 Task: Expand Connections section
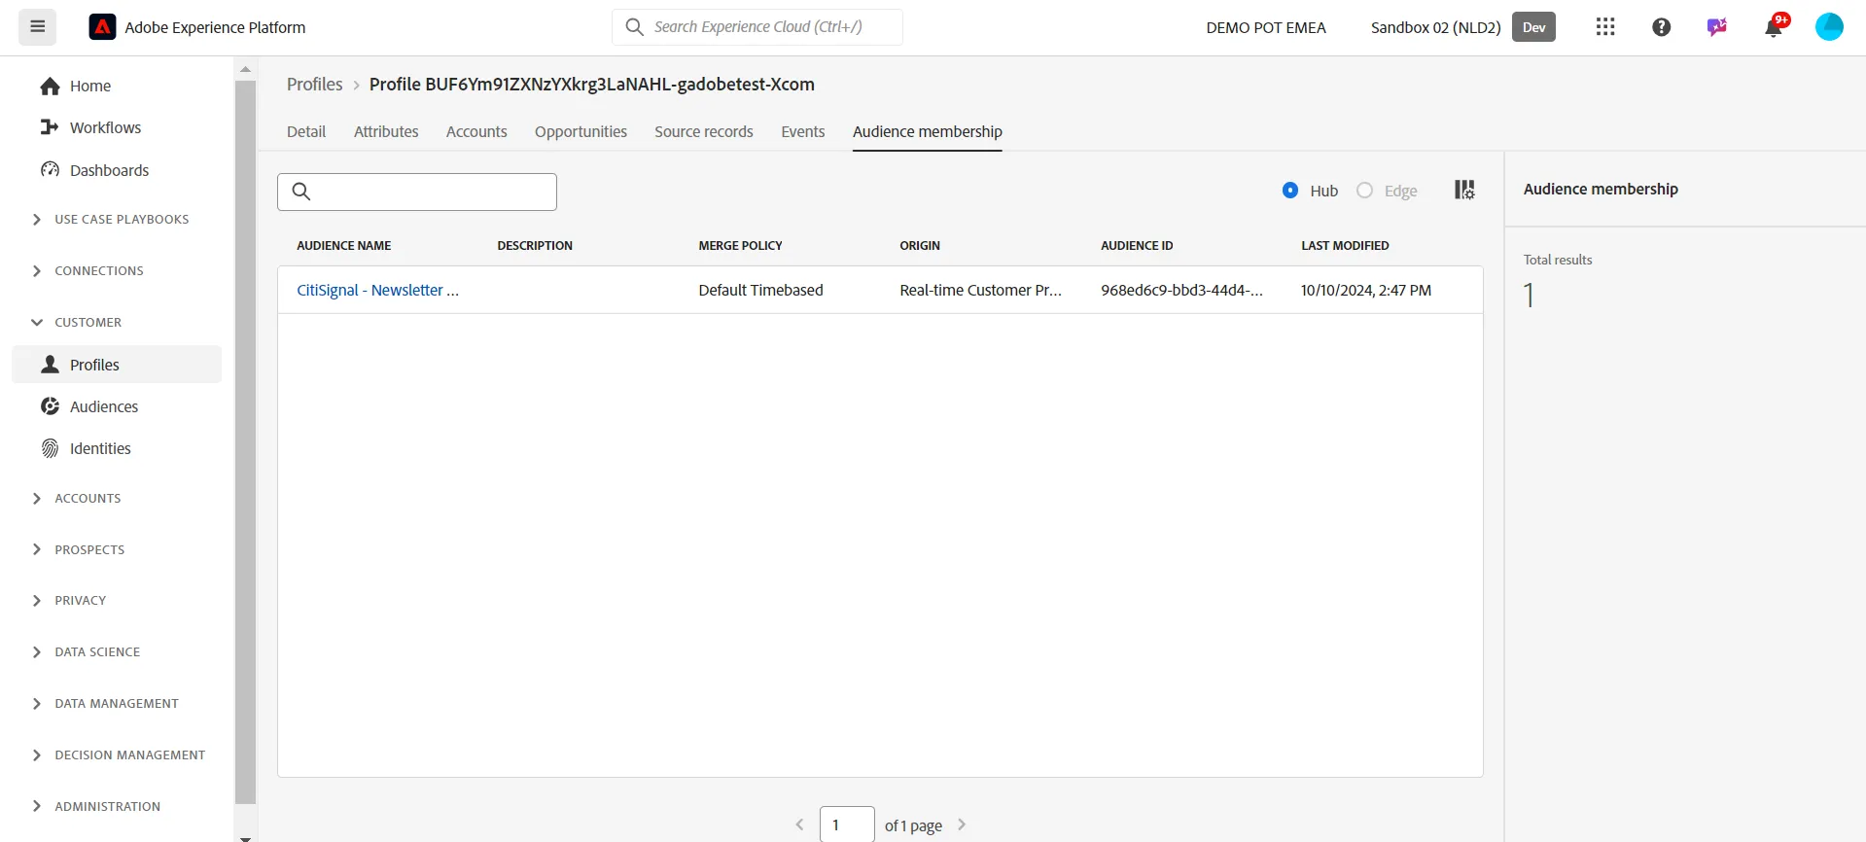tap(88, 270)
